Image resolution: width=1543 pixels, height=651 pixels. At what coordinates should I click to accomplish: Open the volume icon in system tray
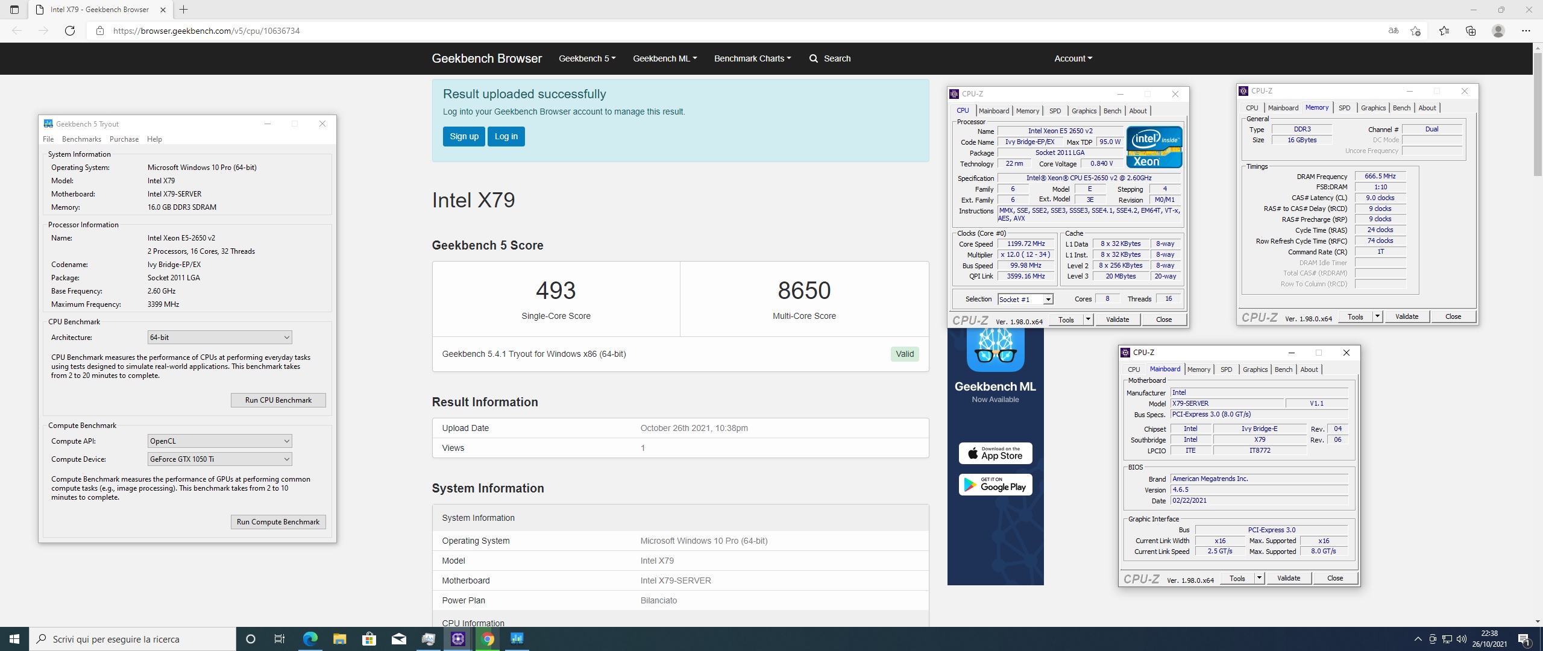click(x=1461, y=639)
